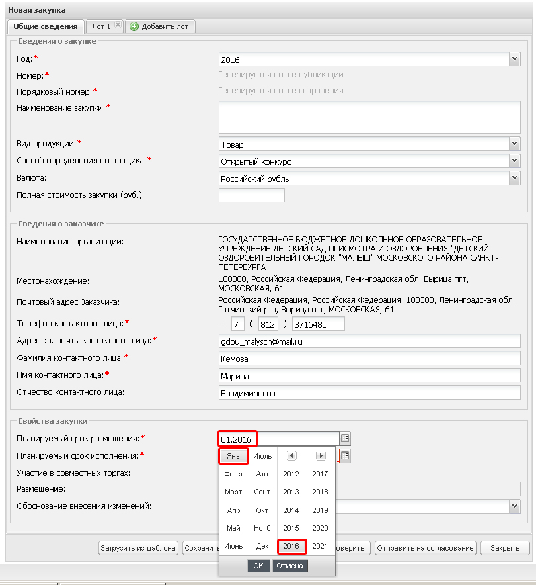The image size is (536, 585).
Task: Expand the Вид продукции dropdown
Action: pos(514,144)
